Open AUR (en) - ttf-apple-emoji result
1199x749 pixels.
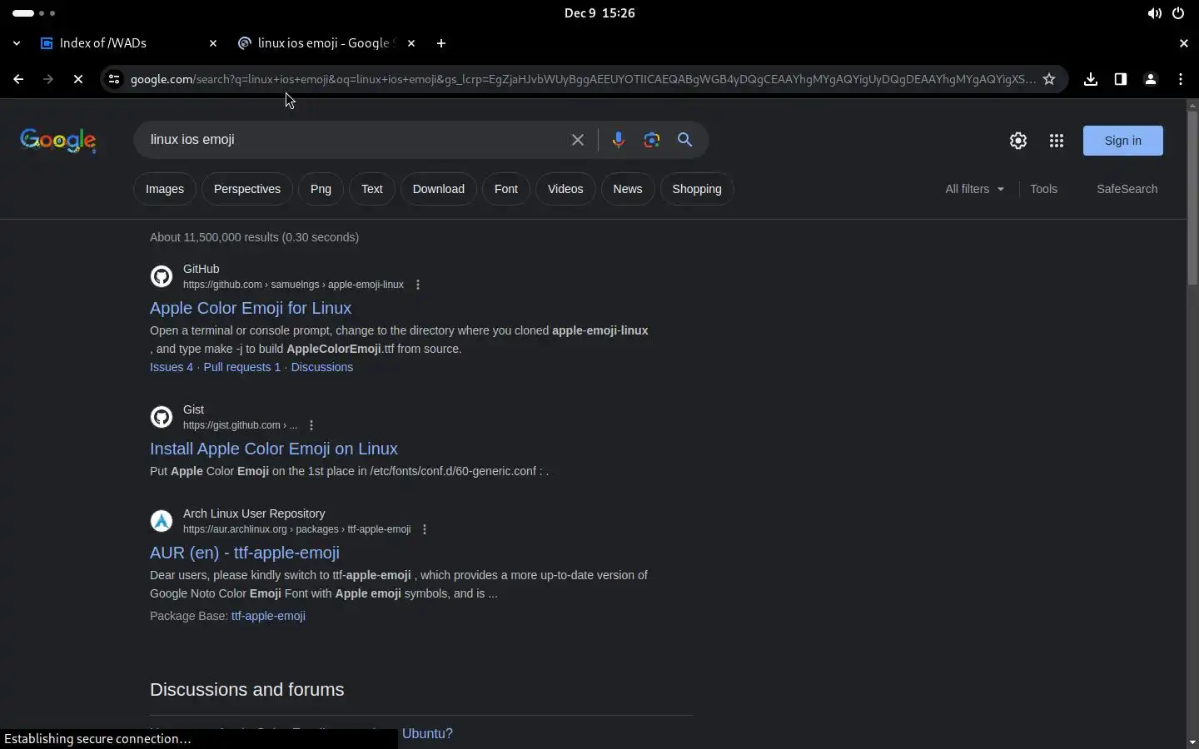[245, 553]
